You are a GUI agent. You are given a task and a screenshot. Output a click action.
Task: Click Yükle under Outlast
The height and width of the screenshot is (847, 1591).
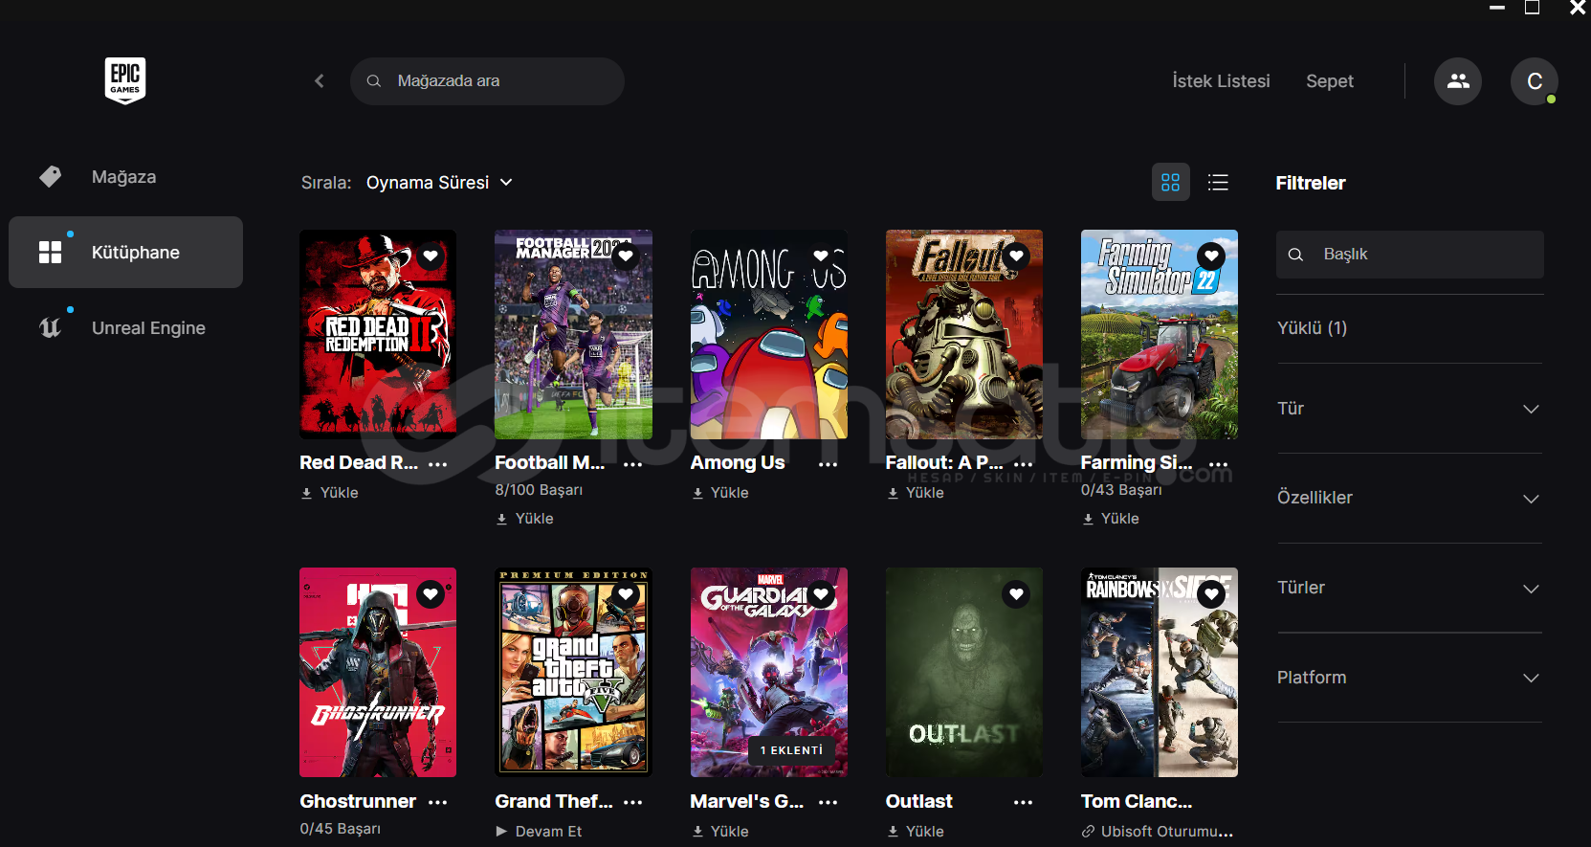(x=915, y=832)
